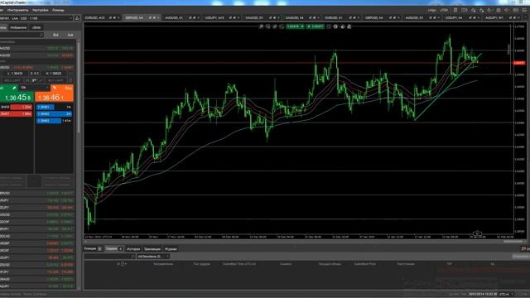
Task: Click the symbol list vertical scrollbar
Action: pyautogui.click(x=79, y=88)
